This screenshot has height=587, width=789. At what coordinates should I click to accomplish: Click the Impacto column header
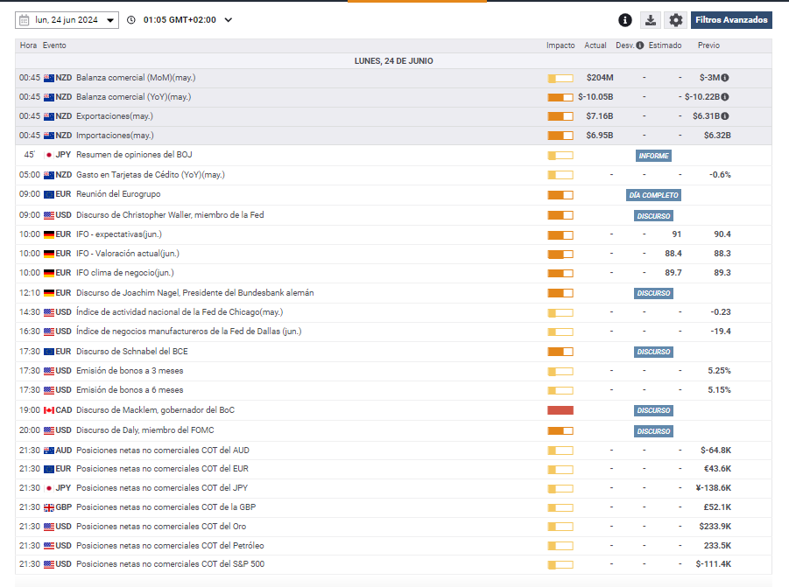pyautogui.click(x=560, y=45)
